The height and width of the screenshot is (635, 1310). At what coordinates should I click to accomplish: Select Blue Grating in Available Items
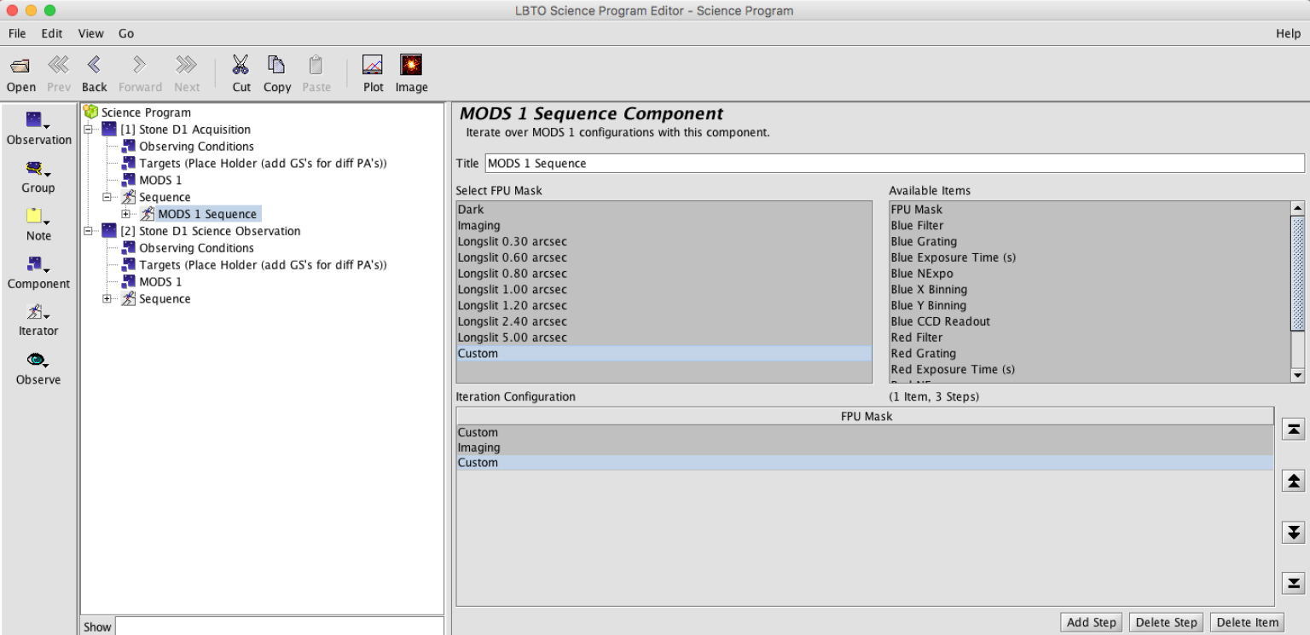pos(1090,241)
